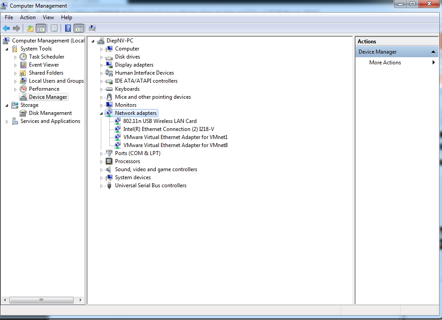Click the Display adapters icon
This screenshot has height=320, width=442.
tap(109, 65)
